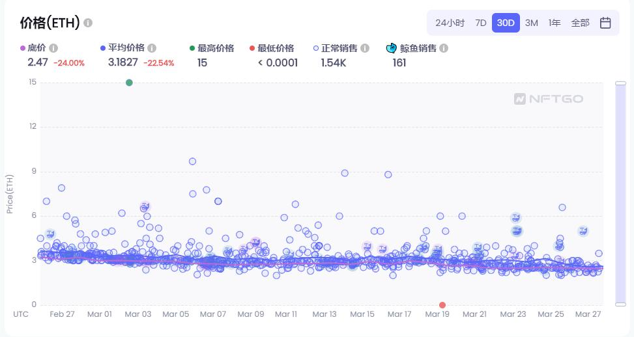634x337 pixels.
Task: Click the green highest-price point at 15
Action: (x=129, y=83)
